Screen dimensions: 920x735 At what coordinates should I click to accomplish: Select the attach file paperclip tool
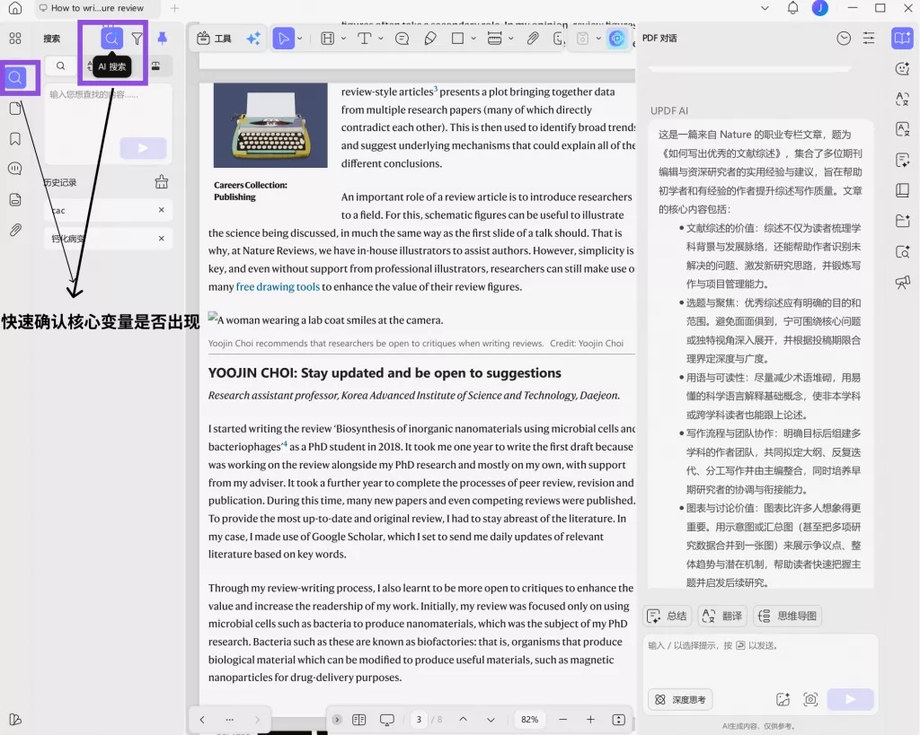532,39
